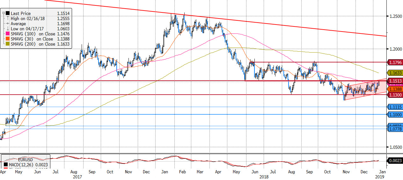The image size is (403, 180).
Task: Click the Jan label nearest 2019
Action: 383,172
